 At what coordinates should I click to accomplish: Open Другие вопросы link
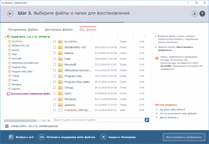[169, 118]
